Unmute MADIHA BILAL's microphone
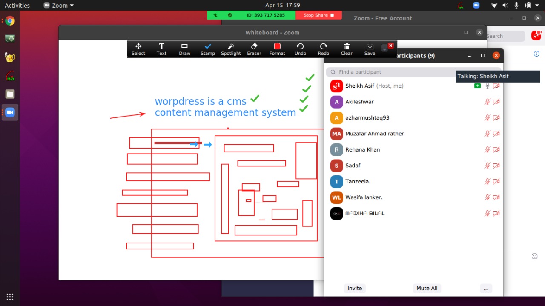Screen dimensions: 545x306 [x=488, y=214]
